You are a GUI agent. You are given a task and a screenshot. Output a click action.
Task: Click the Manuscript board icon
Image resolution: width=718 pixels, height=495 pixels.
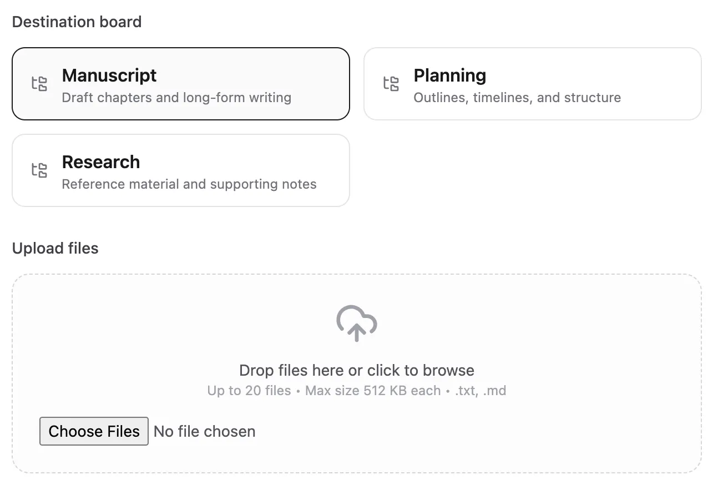(39, 83)
